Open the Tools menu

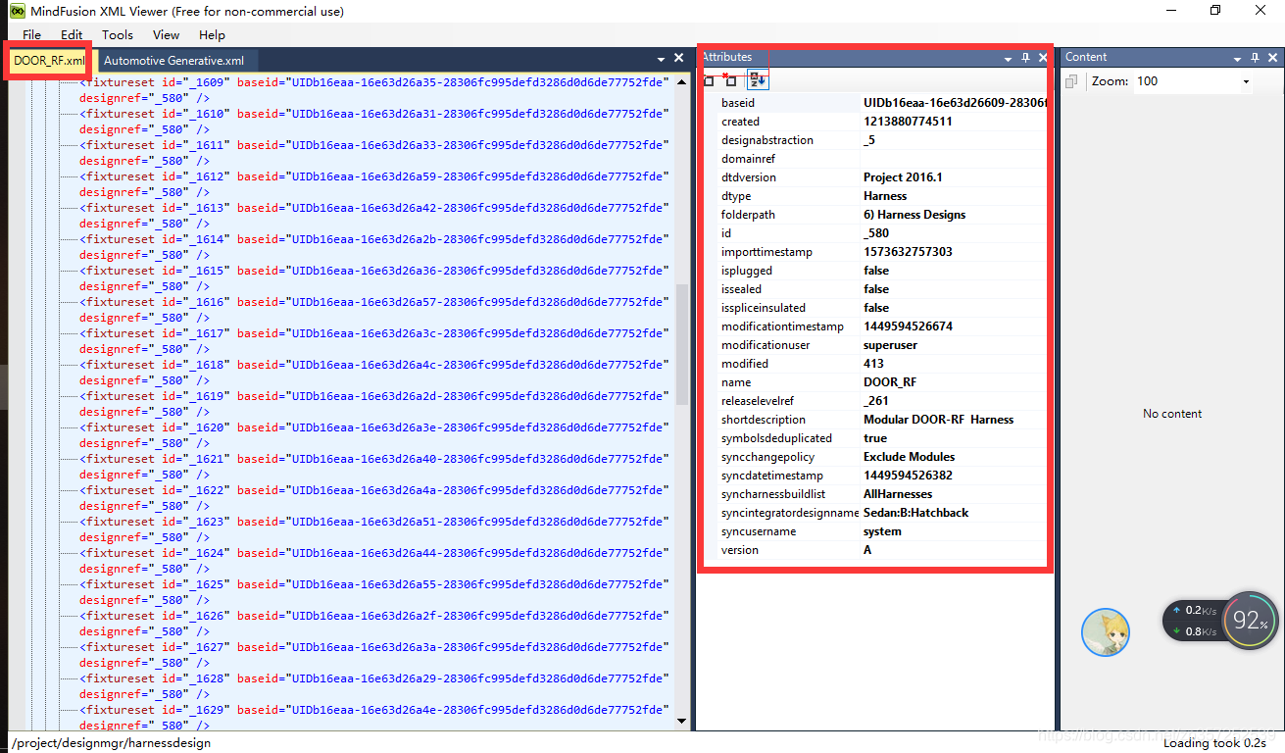(117, 34)
